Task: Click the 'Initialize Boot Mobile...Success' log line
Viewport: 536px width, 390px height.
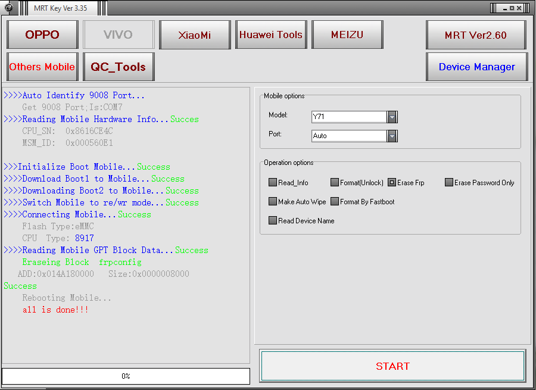Action: click(87, 167)
